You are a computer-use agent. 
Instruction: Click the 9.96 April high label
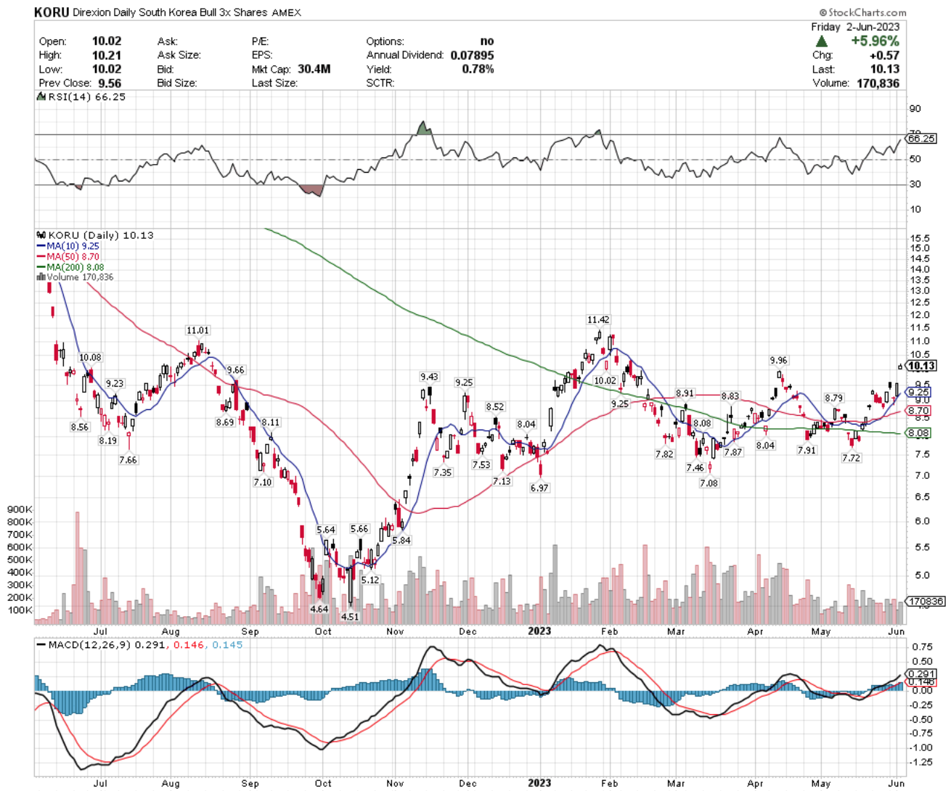click(x=778, y=361)
